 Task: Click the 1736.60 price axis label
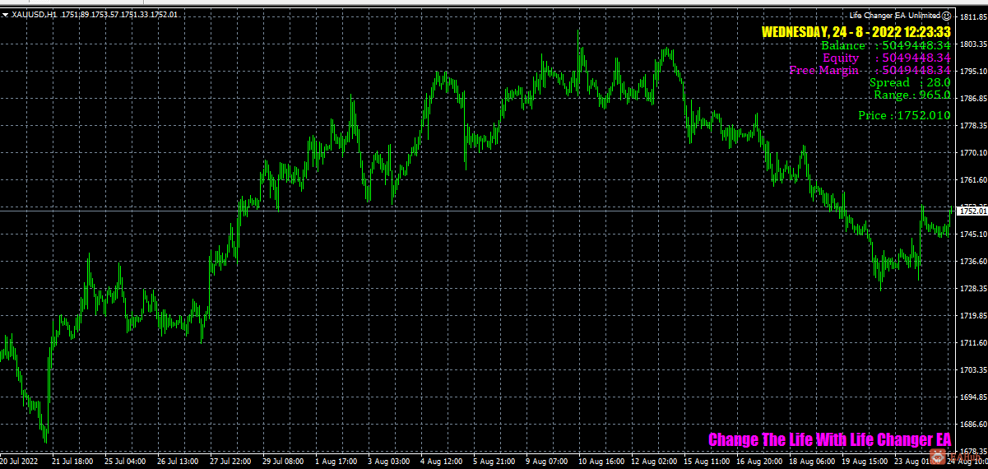click(x=972, y=261)
